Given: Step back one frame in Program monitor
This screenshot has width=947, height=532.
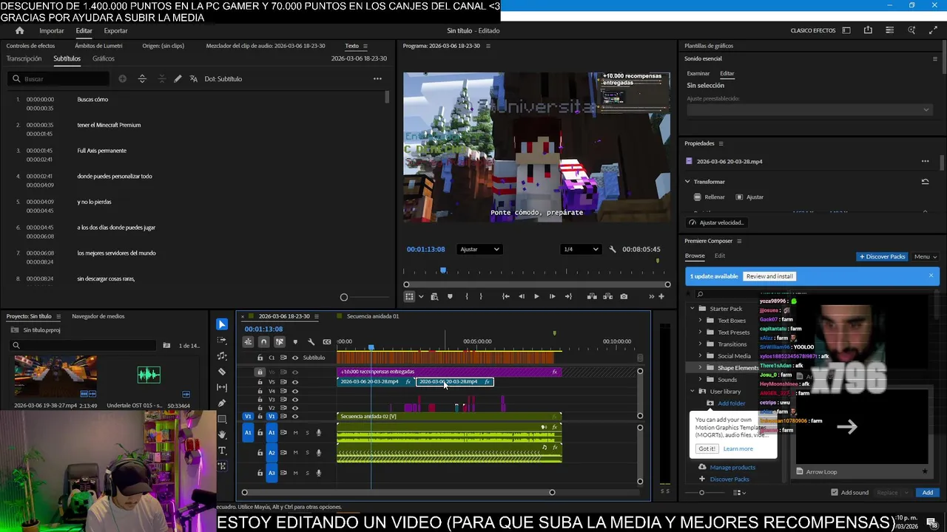Looking at the screenshot, I should coord(521,296).
